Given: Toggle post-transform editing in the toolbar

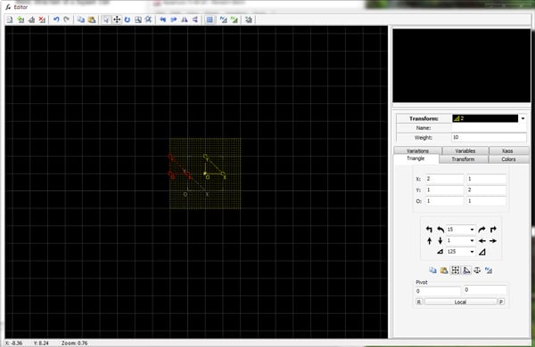Looking at the screenshot, I should [x=224, y=20].
